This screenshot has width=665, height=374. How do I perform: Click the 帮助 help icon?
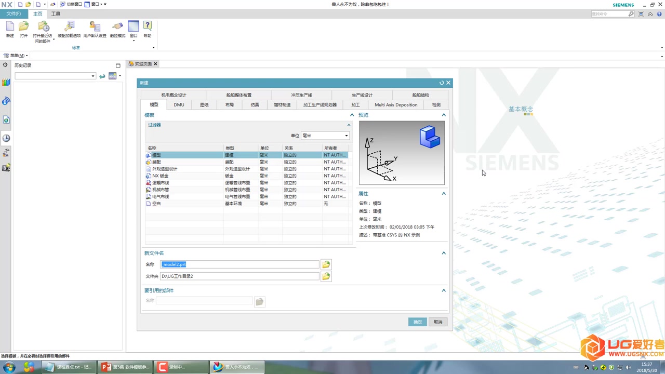pos(148,29)
